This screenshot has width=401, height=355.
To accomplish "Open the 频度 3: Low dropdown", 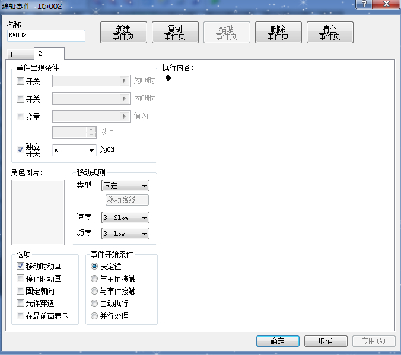I will click(x=125, y=234).
